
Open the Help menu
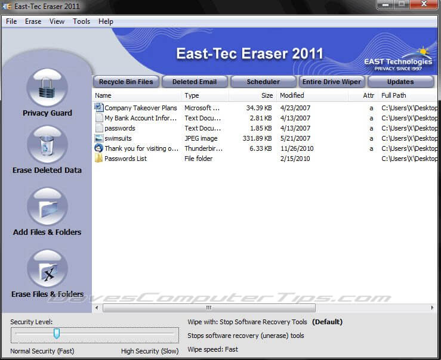pyautogui.click(x=106, y=21)
